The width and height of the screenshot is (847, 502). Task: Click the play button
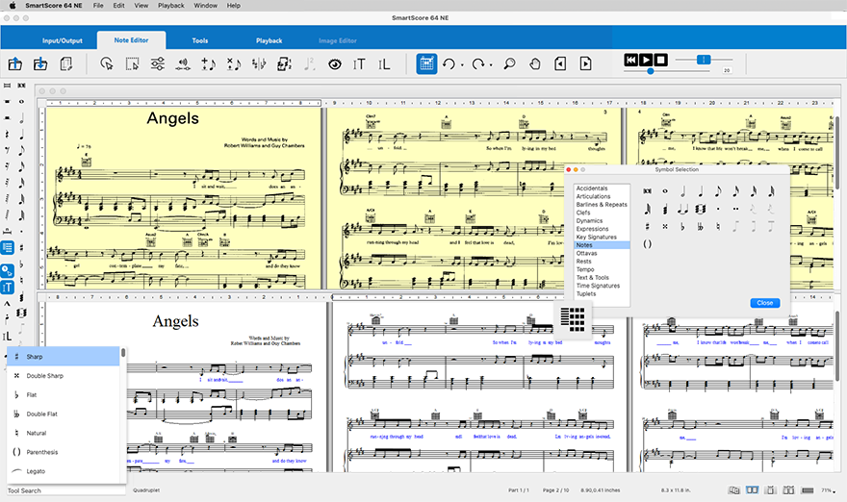[x=646, y=60]
